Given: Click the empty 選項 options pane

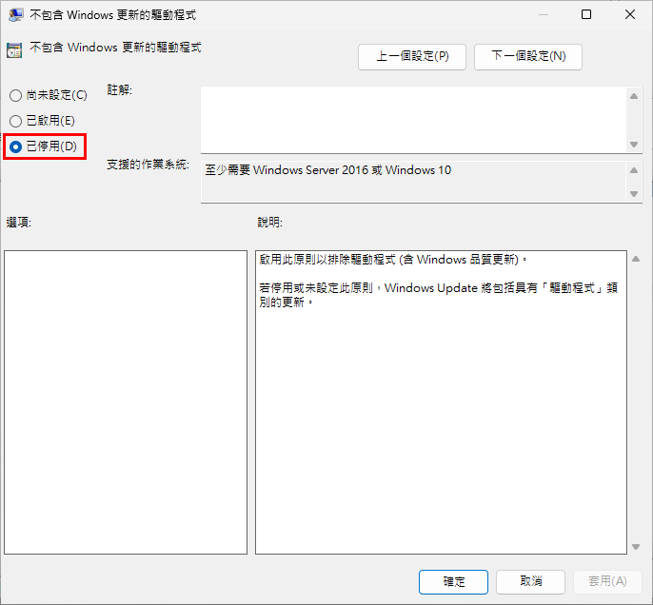Looking at the screenshot, I should click(126, 402).
